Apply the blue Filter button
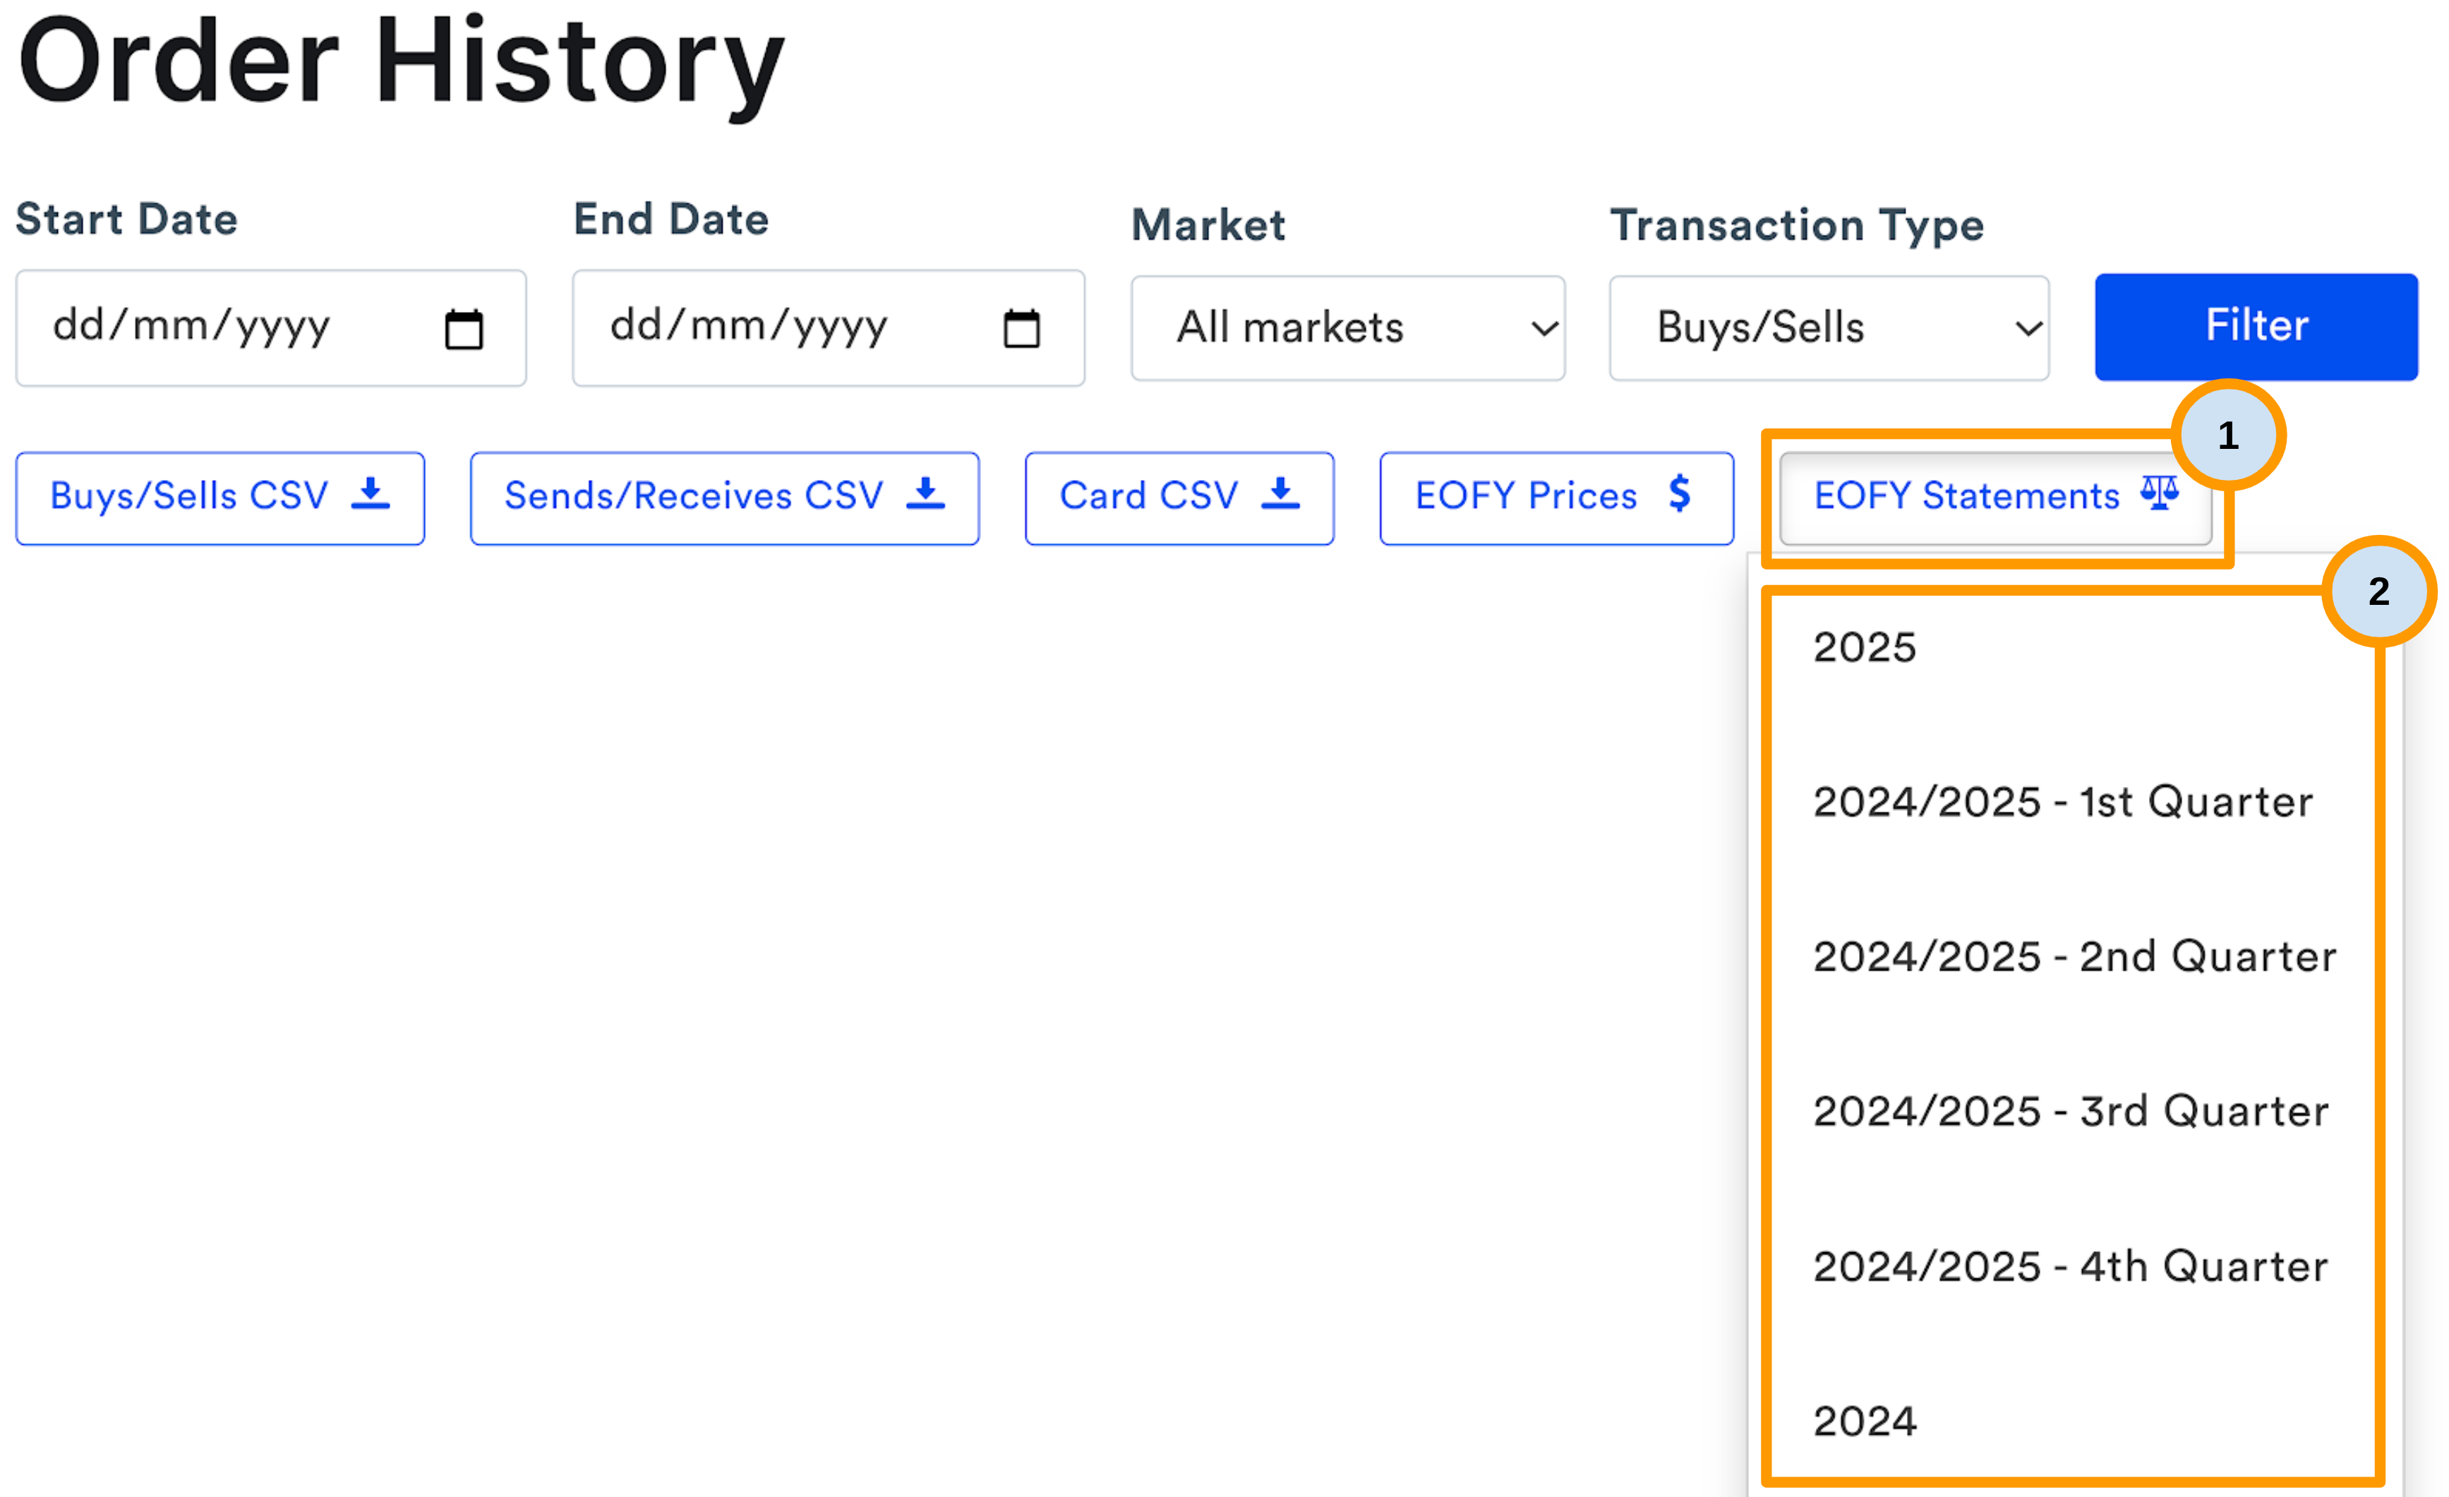This screenshot has width=2449, height=1497. (x=2256, y=327)
